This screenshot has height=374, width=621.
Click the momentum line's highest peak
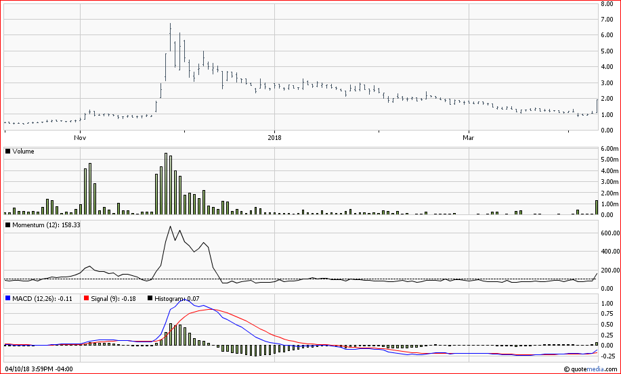[x=170, y=227]
